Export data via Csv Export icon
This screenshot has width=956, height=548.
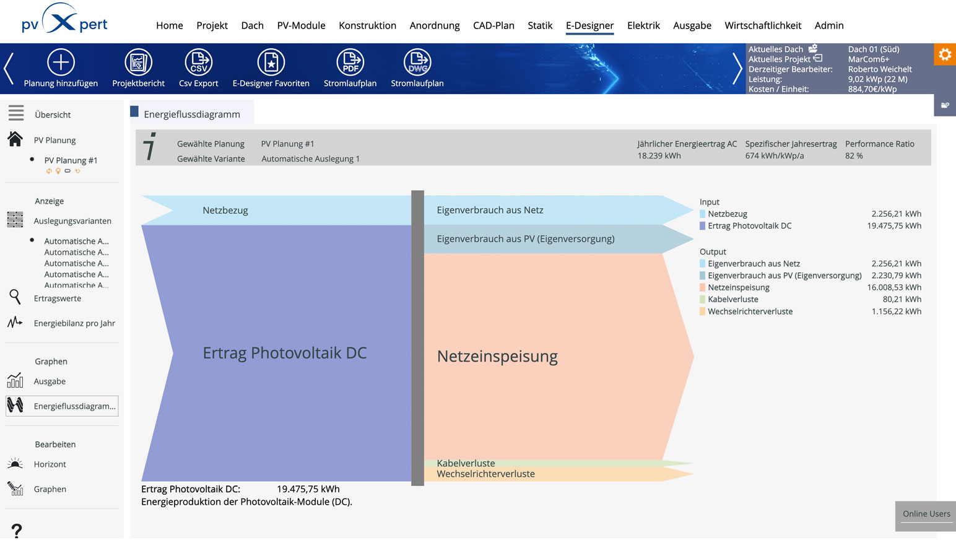pos(198,63)
